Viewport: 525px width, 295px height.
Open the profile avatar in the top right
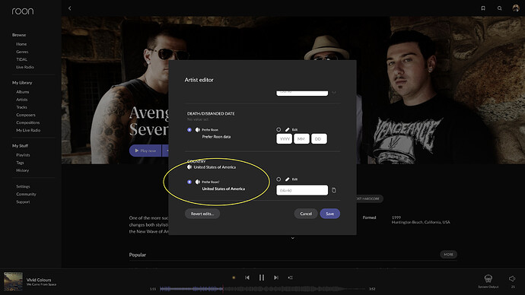[x=516, y=8]
